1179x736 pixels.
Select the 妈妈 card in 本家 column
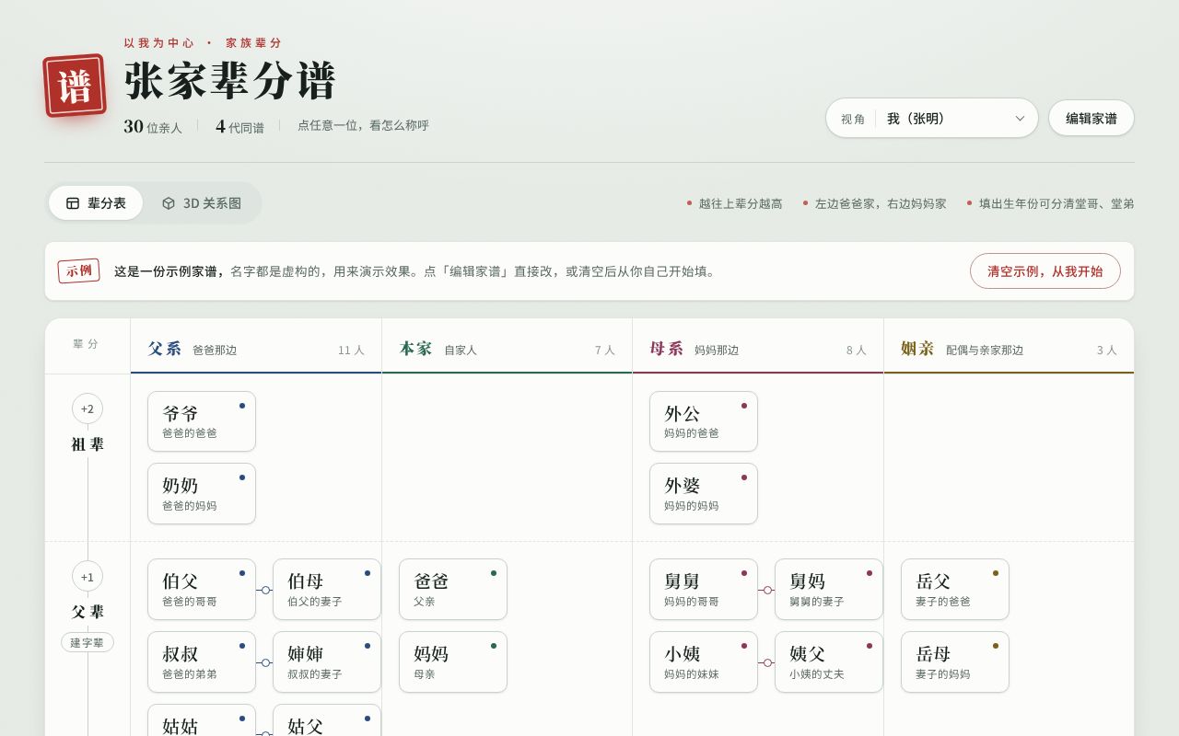453,662
